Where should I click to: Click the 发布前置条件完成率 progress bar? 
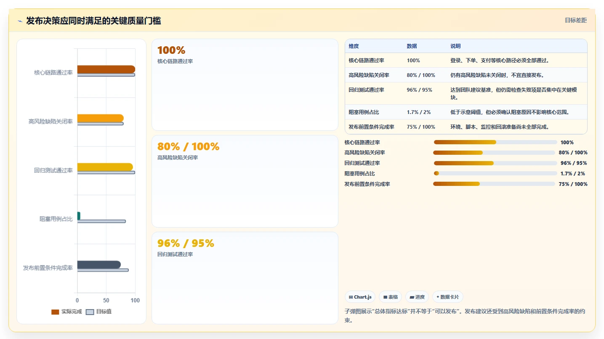point(494,184)
